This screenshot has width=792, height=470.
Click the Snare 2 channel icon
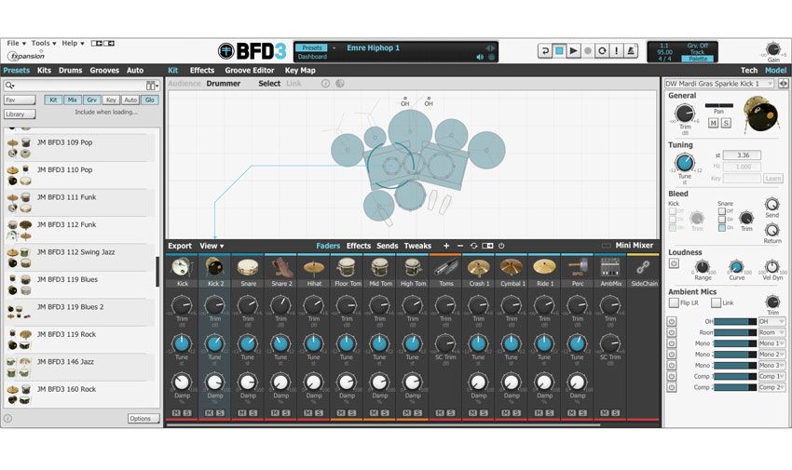click(x=280, y=268)
